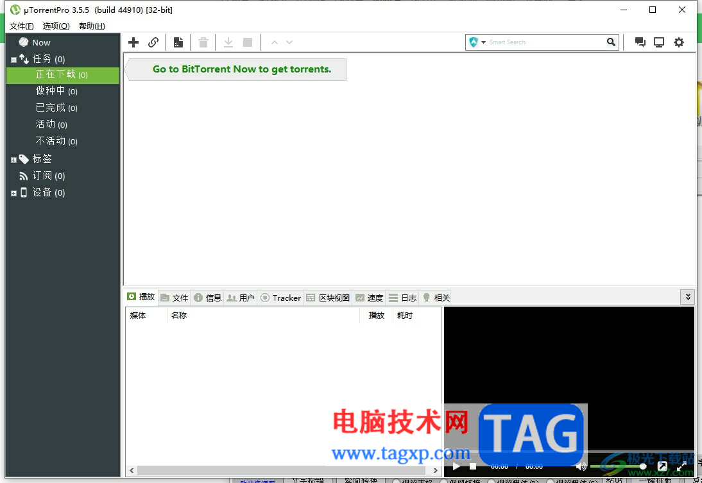Click the Smart Search input field
The height and width of the screenshot is (483, 702).
pos(546,42)
